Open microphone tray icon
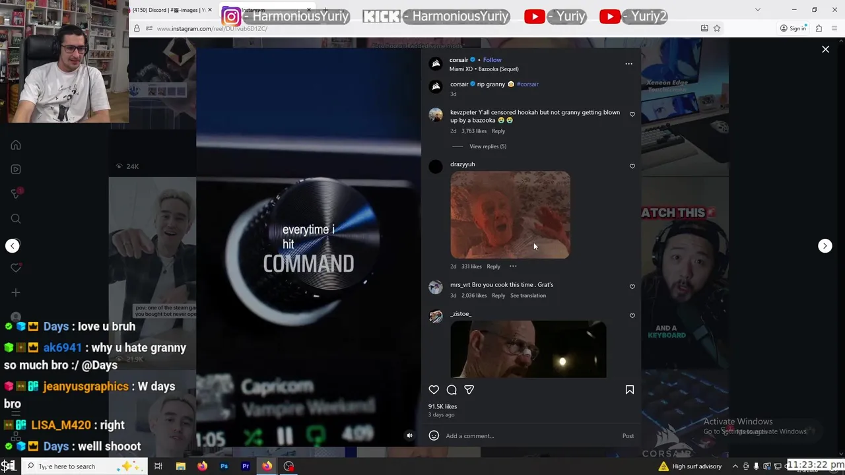The image size is (845, 475). coord(756,466)
